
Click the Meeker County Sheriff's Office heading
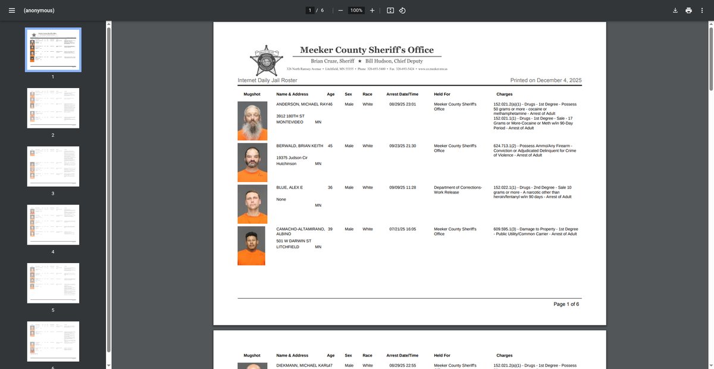point(367,50)
